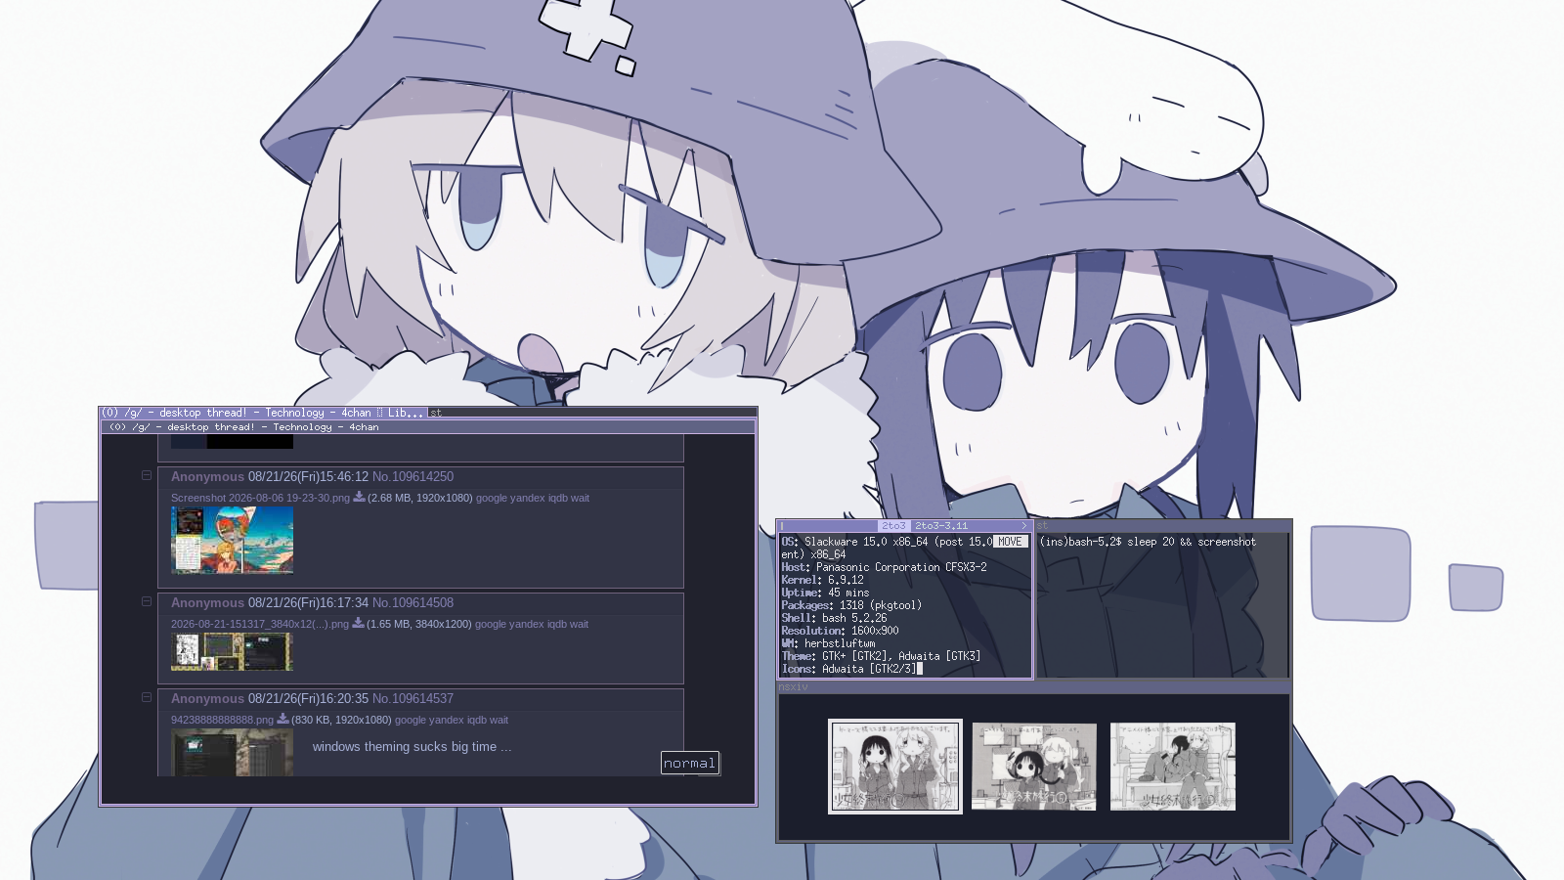Click the timestamp 08/21/26(Fri)16:17:34

[308, 603]
